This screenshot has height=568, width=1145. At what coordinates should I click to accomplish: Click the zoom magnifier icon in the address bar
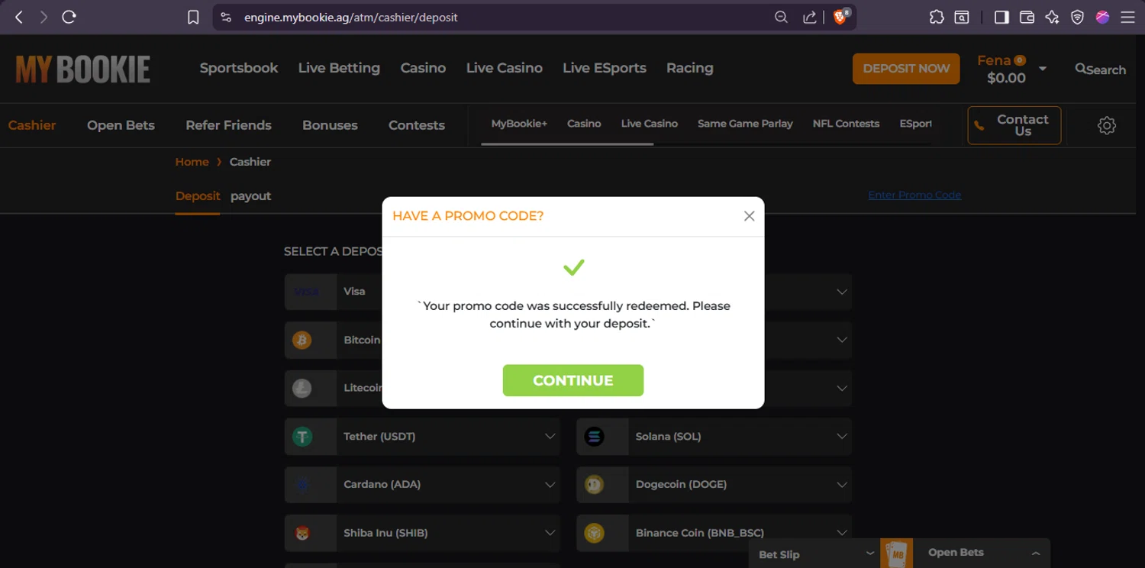coord(781,18)
